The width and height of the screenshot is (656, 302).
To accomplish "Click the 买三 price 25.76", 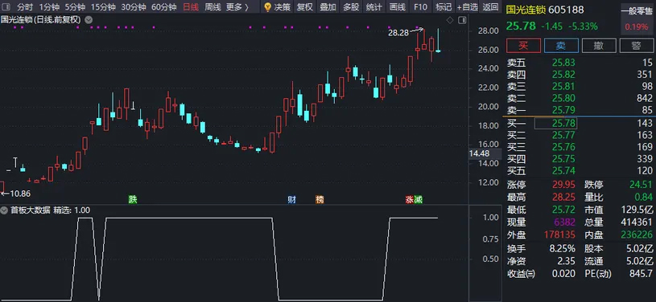I will (563, 147).
